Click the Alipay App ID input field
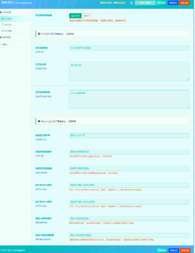 tap(129, 48)
